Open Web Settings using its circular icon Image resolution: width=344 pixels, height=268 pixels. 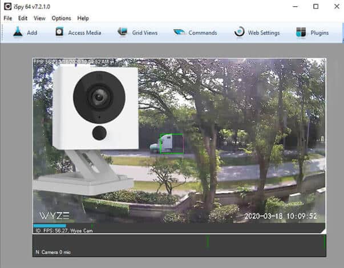(240, 33)
